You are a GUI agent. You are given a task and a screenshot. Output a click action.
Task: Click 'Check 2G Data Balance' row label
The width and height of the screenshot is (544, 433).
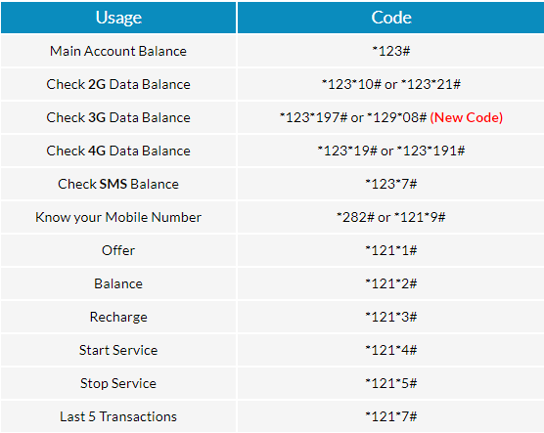pos(118,84)
